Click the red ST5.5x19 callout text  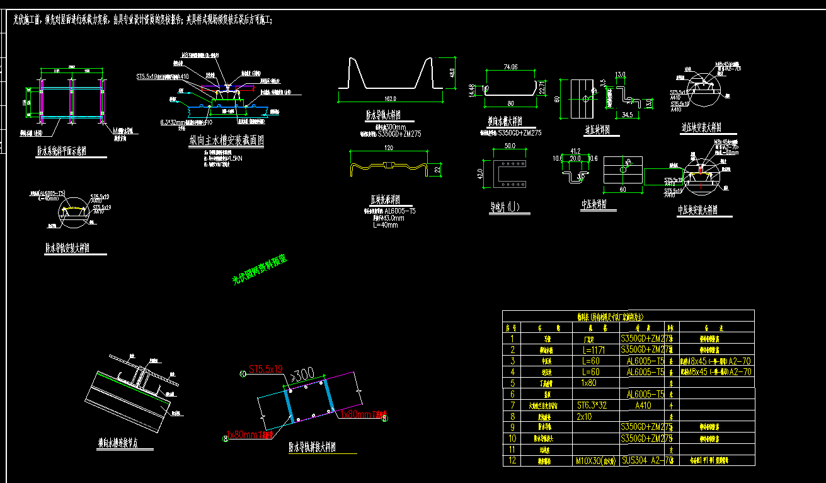click(265, 369)
